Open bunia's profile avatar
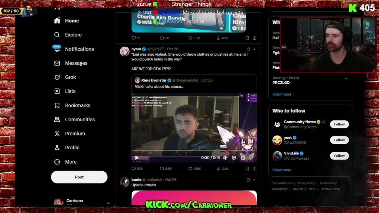 pyautogui.click(x=124, y=182)
